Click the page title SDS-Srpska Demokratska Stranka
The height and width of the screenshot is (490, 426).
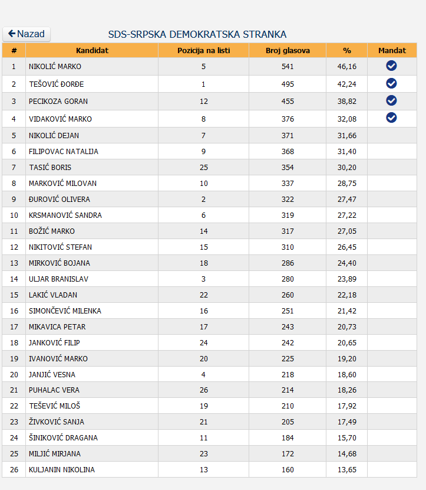click(x=197, y=34)
